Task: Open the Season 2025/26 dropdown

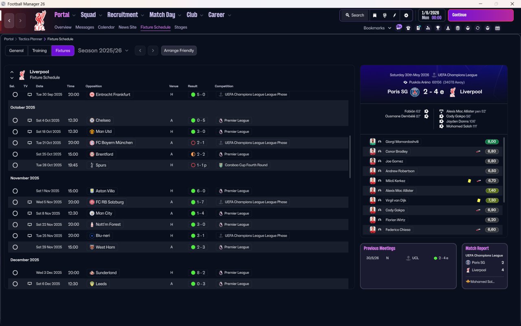Action: click(103, 51)
